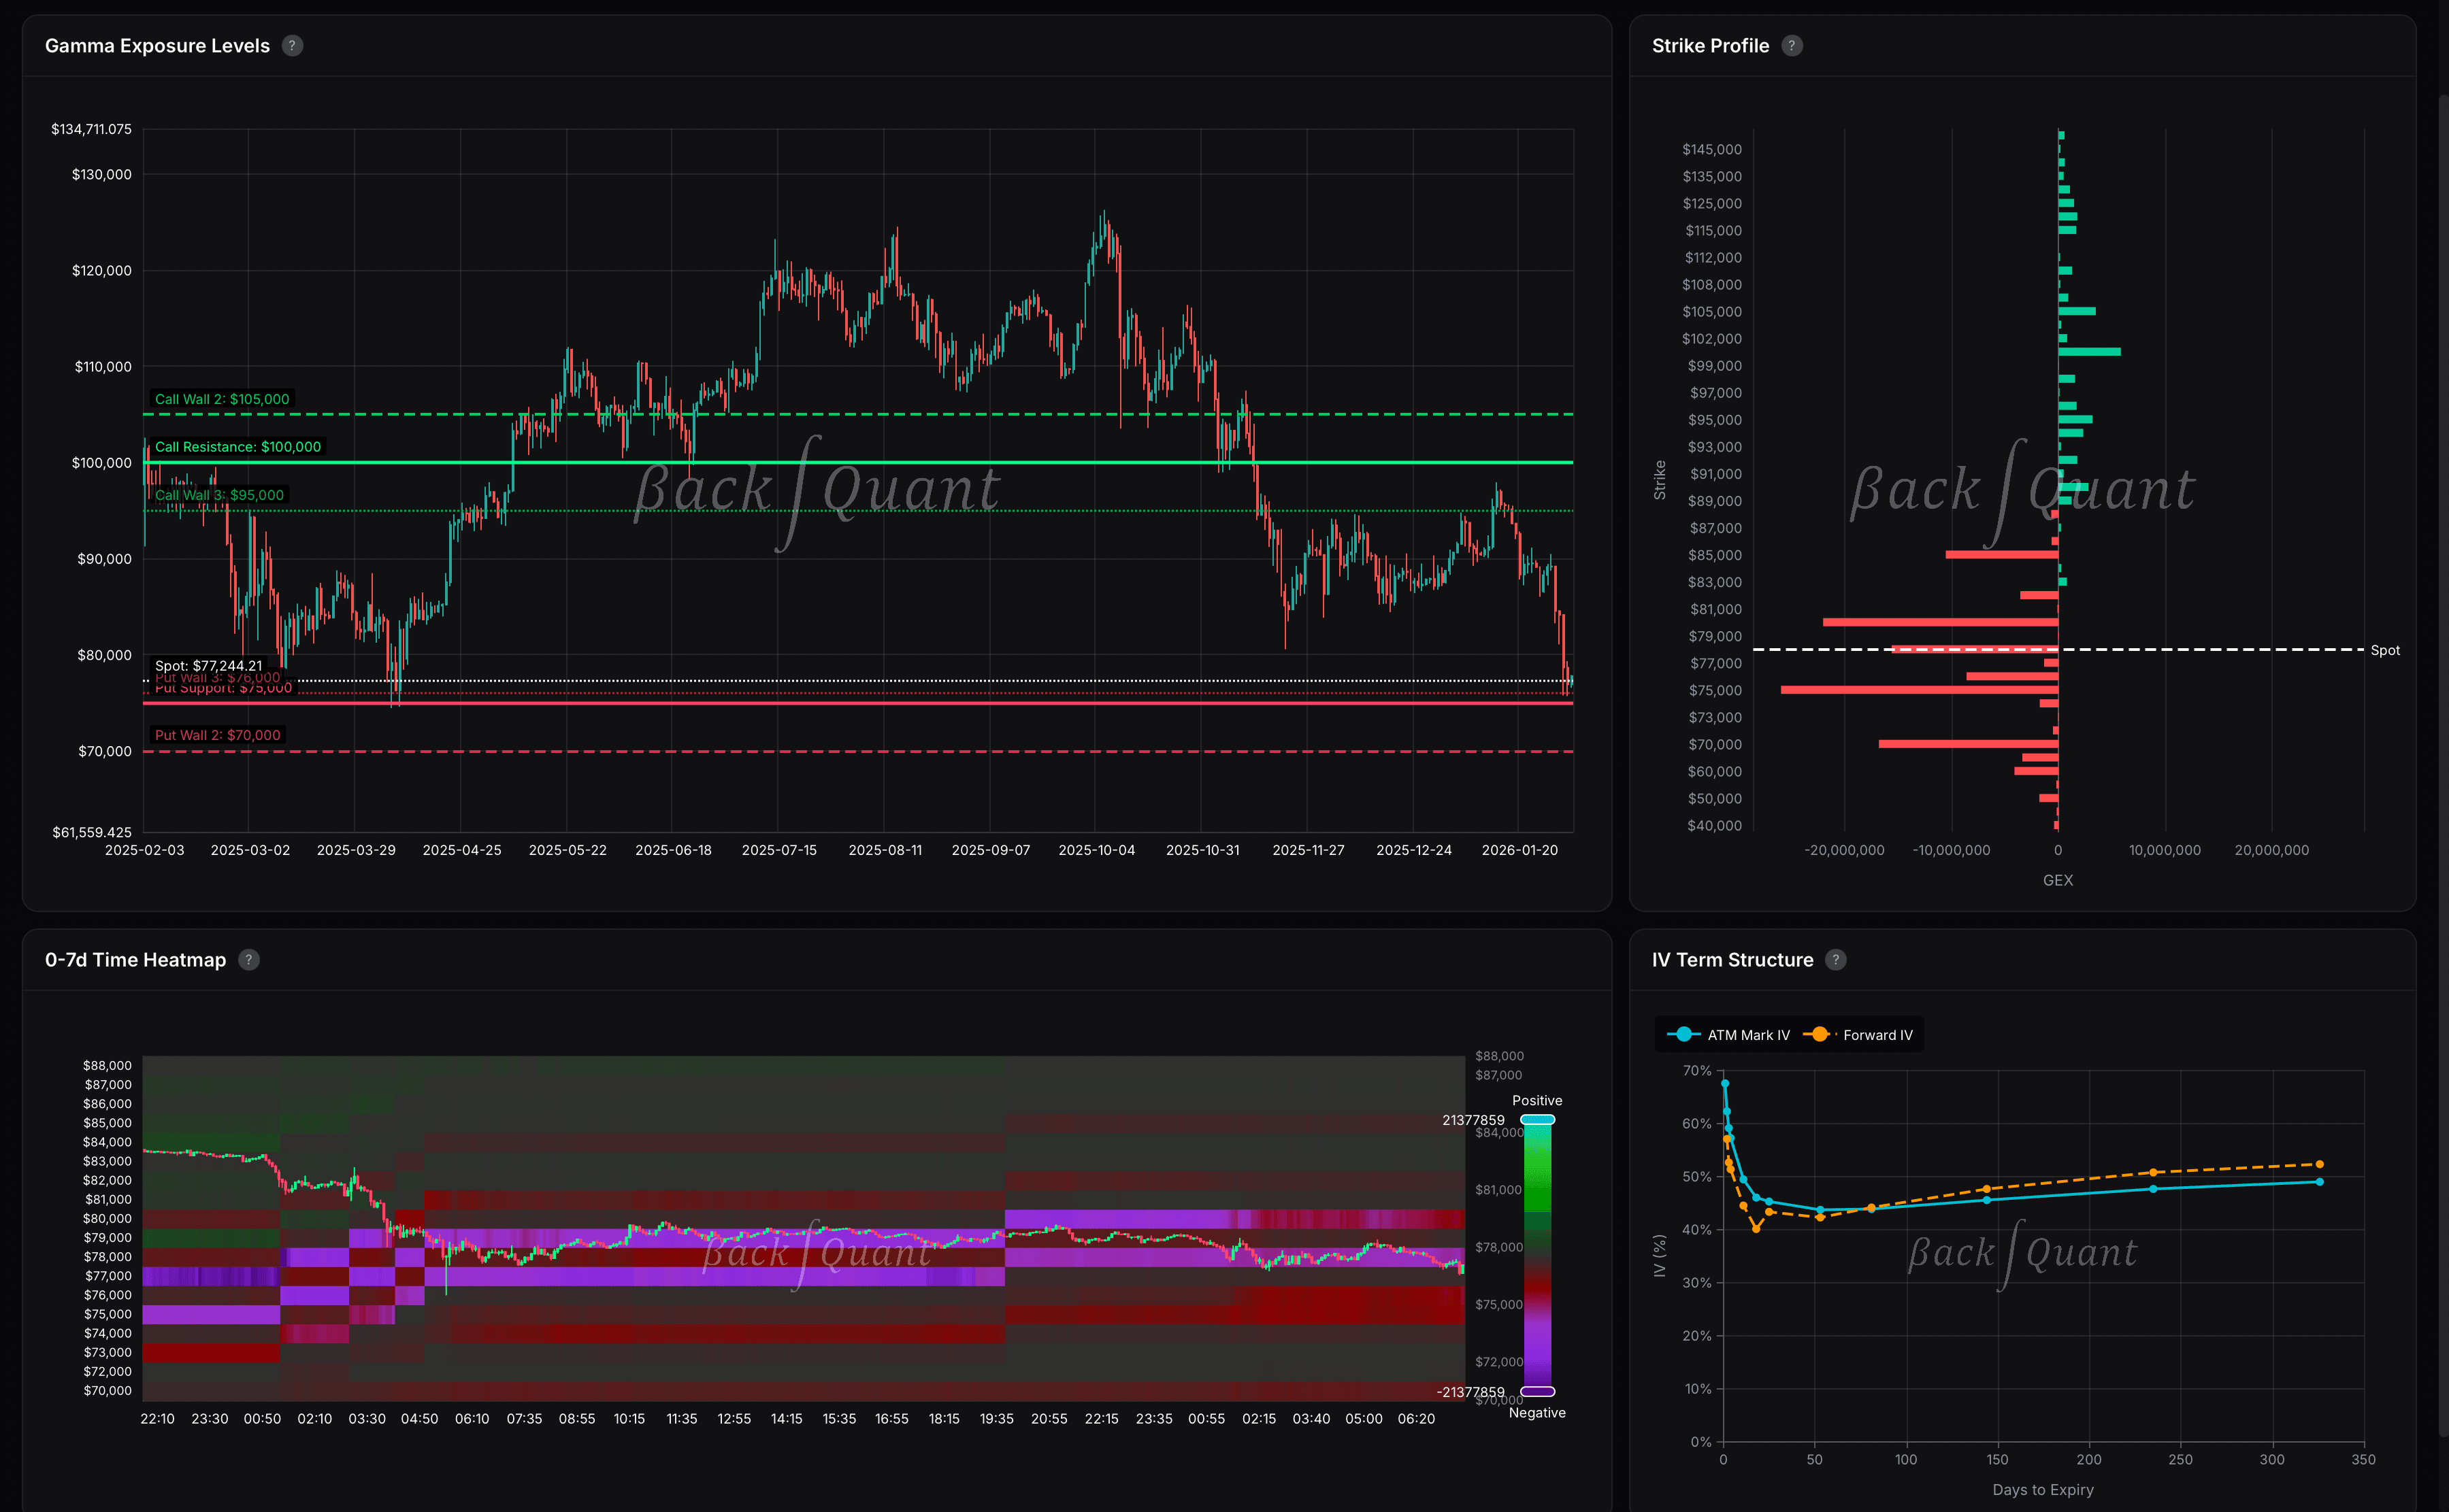2449x1512 pixels.
Task: Open help for Strike Profile panel
Action: coord(1792,45)
